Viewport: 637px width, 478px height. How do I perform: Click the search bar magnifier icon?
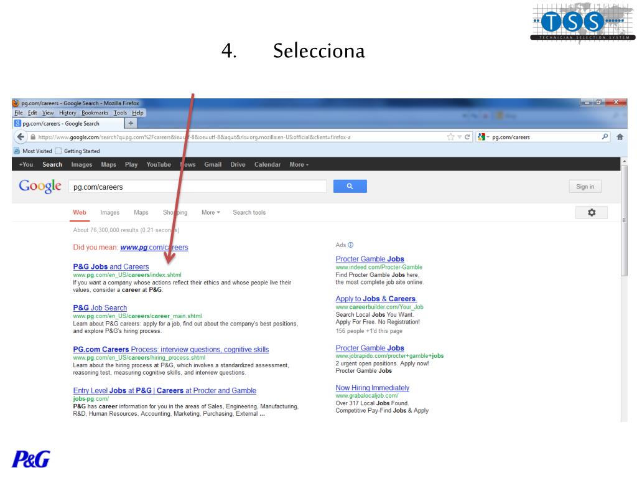coord(605,136)
